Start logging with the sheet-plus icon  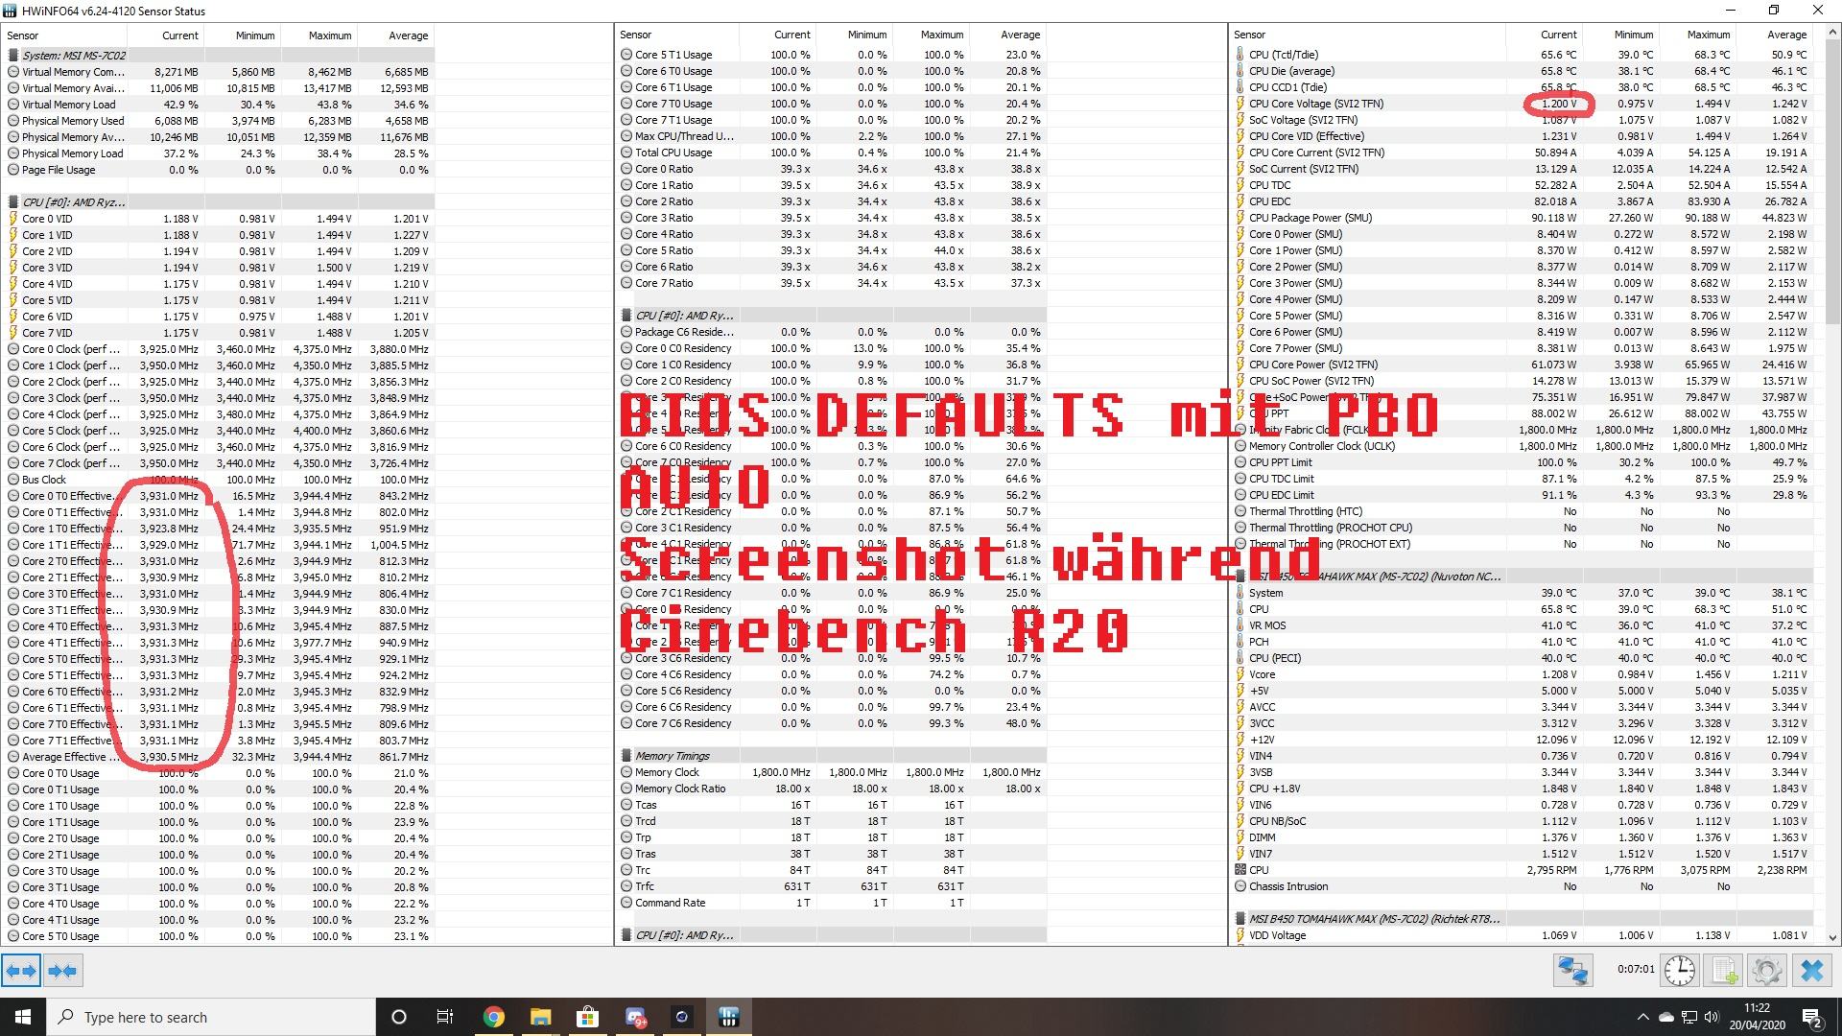(1724, 971)
